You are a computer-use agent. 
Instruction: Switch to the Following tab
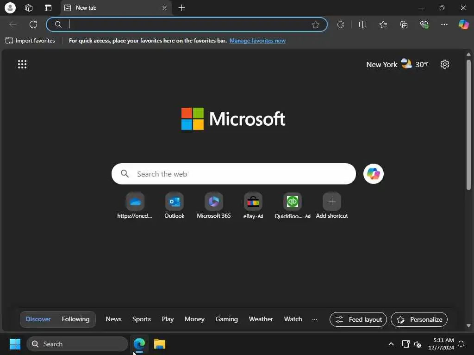pyautogui.click(x=75, y=319)
